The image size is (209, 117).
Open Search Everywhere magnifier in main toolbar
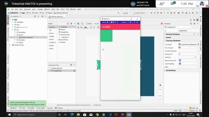click(197, 13)
